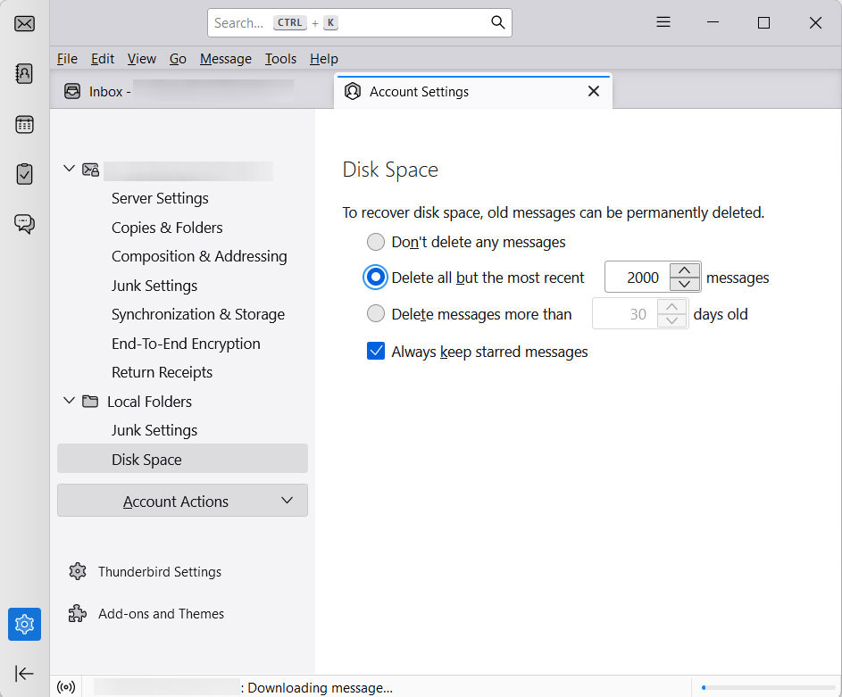Click the network status icon in the status bar
The height and width of the screenshot is (697, 842).
coord(66,686)
